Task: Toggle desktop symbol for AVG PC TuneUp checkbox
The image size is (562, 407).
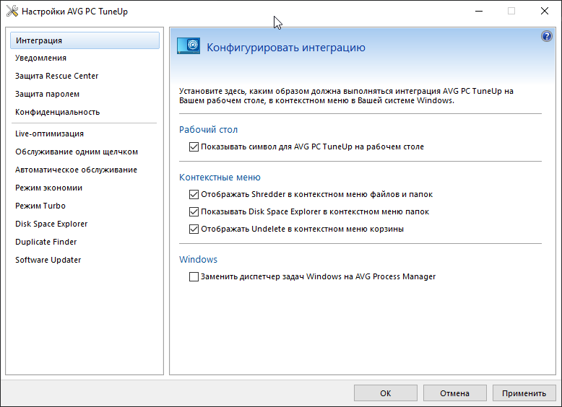Action: click(x=194, y=146)
